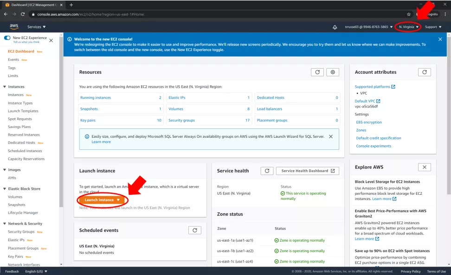
Task: Open Events in the sidebar
Action: (13, 59)
